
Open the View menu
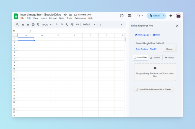tap(36, 18)
